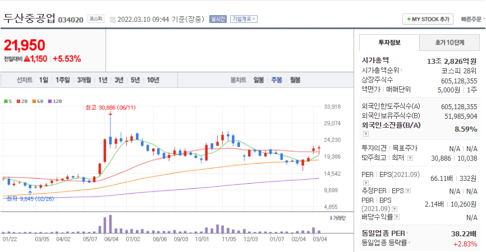This screenshot has height=252, width=486.
Task: Click the 거래량 volume legend
Action: point(337,218)
